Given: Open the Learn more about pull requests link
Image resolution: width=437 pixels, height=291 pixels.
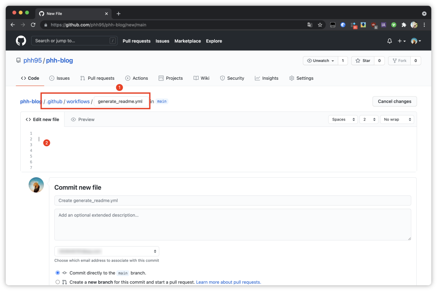Looking at the screenshot, I should coord(228,282).
